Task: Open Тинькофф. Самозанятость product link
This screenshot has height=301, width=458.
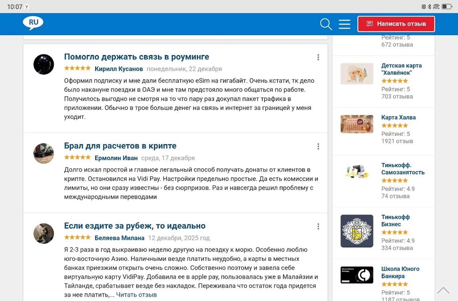Action: click(x=403, y=169)
